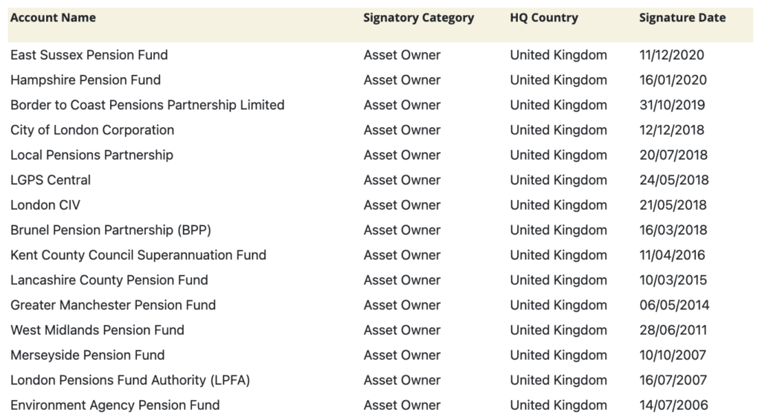
Task: Click the Account Name column header
Action: (x=53, y=18)
